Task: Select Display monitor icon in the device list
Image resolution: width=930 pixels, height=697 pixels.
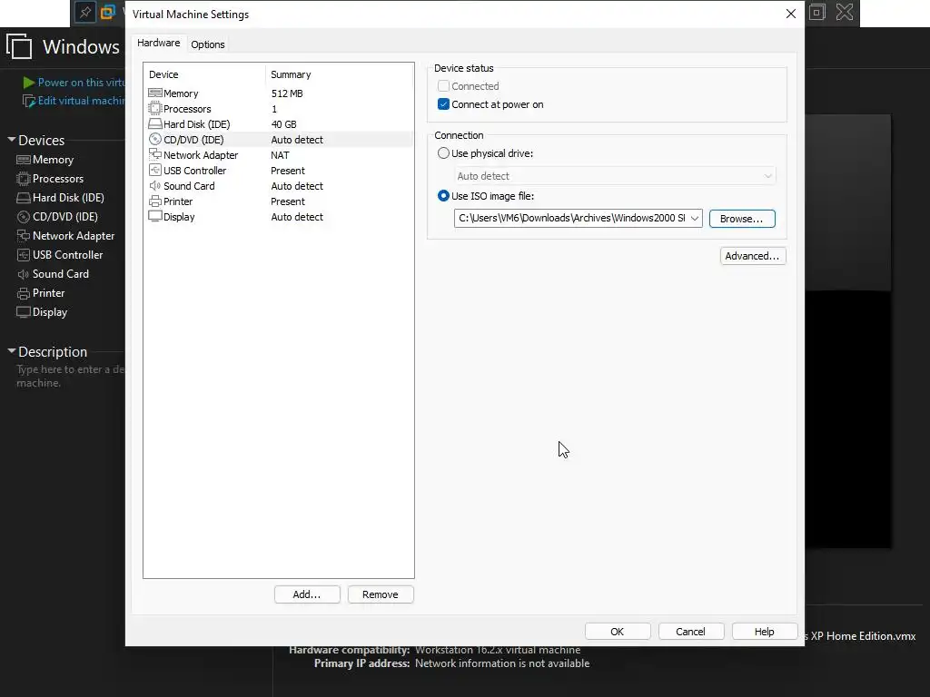Action: pyautogui.click(x=154, y=216)
